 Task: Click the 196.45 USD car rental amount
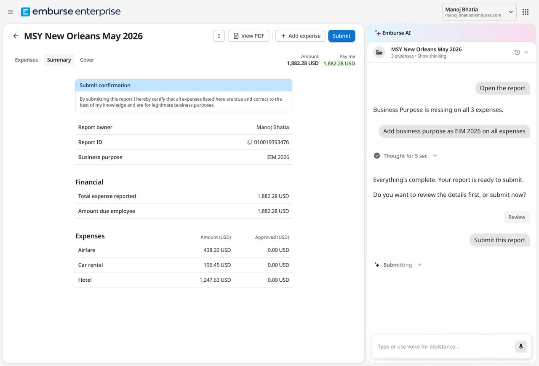(x=217, y=265)
